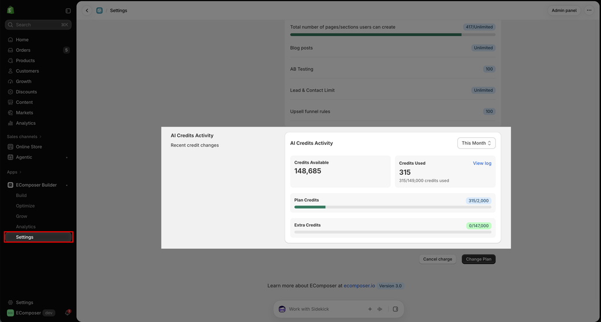Click the Orders count badge 5

[x=66, y=50]
